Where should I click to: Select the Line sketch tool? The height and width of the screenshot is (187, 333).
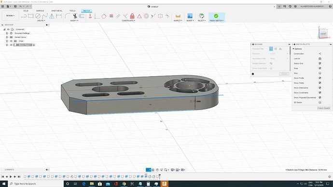[x=24, y=16]
